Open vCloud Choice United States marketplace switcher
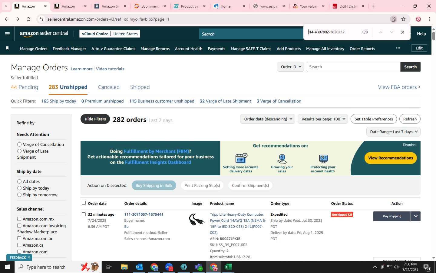The height and width of the screenshot is (273, 436). [x=110, y=34]
